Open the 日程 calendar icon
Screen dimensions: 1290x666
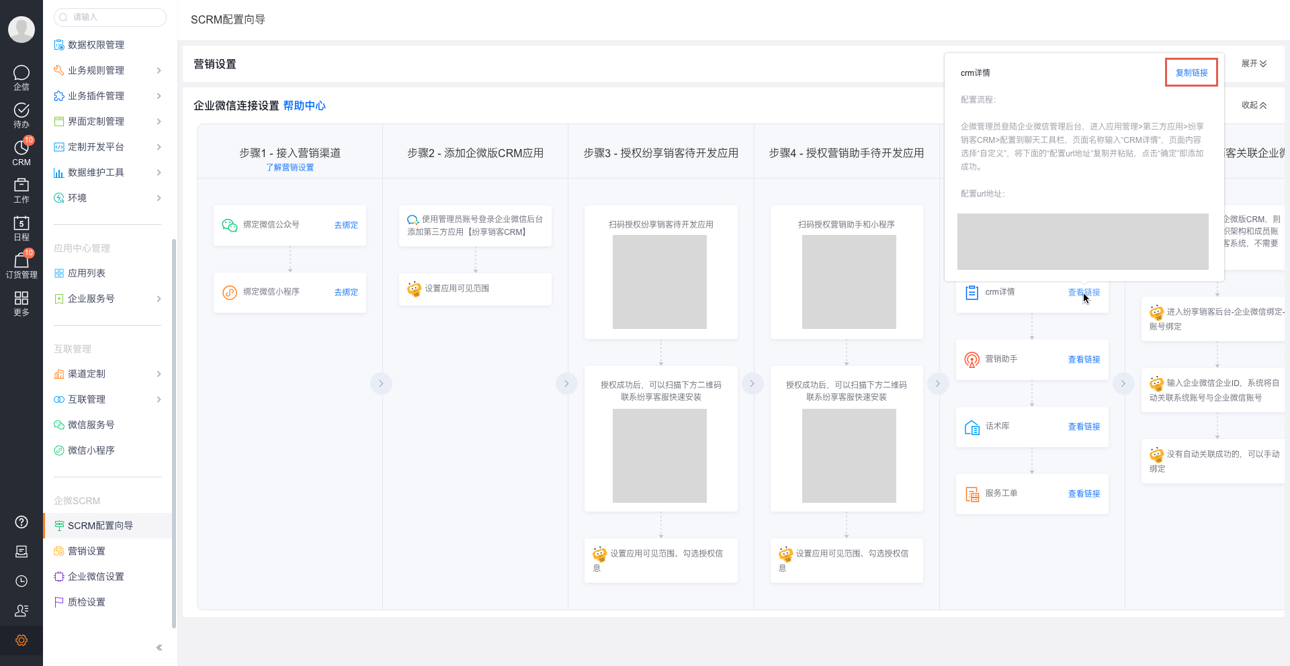pos(21,228)
